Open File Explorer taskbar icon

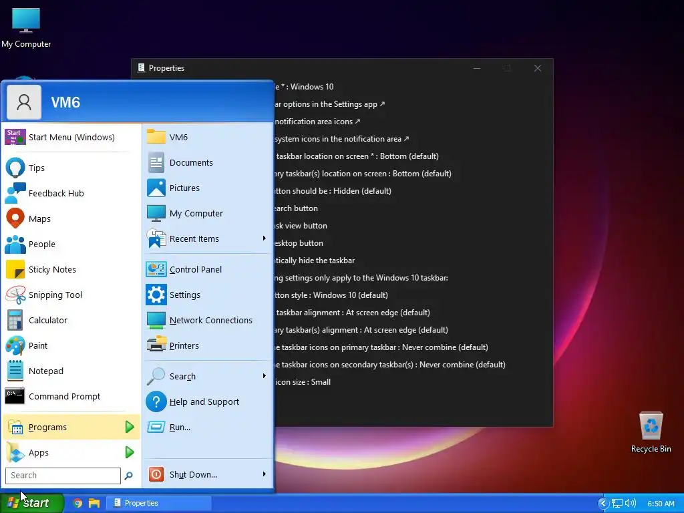click(x=94, y=504)
